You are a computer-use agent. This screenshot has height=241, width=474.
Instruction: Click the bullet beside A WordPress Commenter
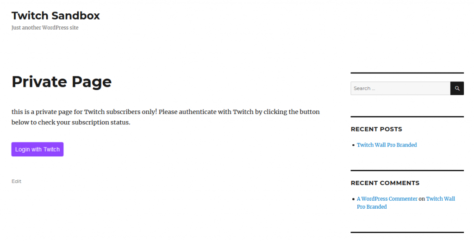(x=353, y=199)
